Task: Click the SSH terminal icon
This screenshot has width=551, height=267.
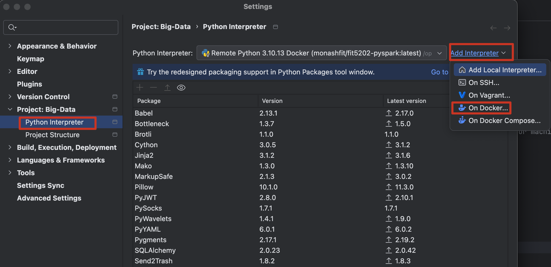Action: [462, 82]
